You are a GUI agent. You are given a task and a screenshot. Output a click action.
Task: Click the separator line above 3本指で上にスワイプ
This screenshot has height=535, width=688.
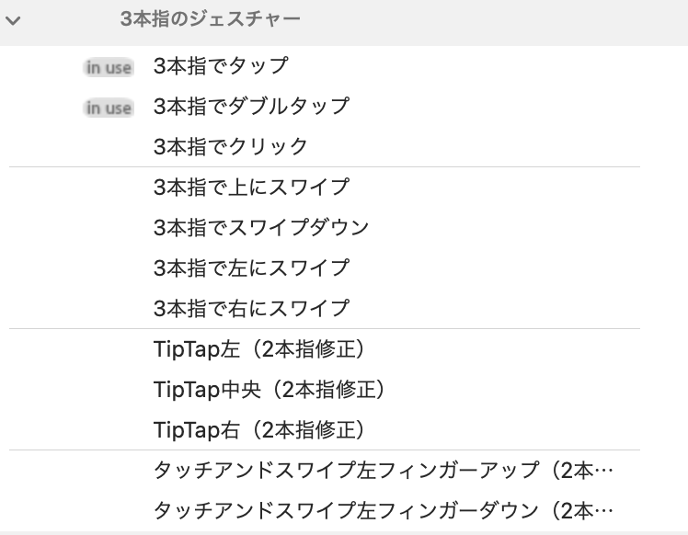click(x=325, y=167)
